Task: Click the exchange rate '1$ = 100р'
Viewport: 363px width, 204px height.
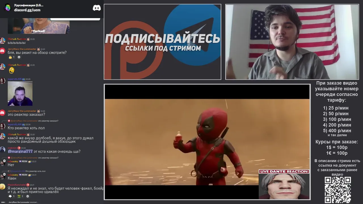Action: 337,147
